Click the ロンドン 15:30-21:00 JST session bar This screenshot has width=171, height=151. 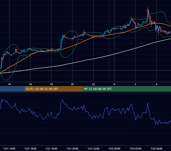click(x=53, y=89)
